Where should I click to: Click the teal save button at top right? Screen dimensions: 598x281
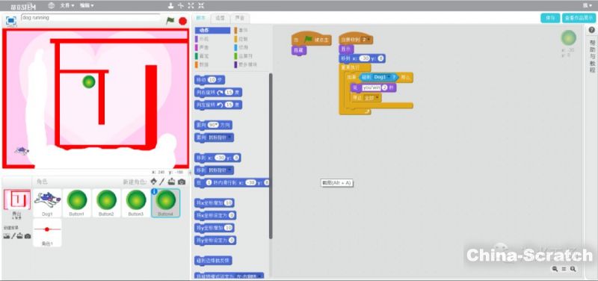tap(550, 18)
